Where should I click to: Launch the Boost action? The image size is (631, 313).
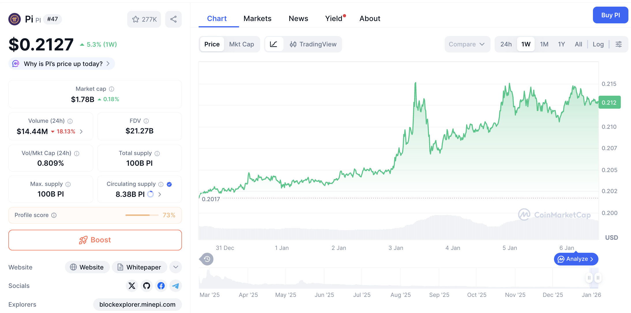tap(95, 240)
